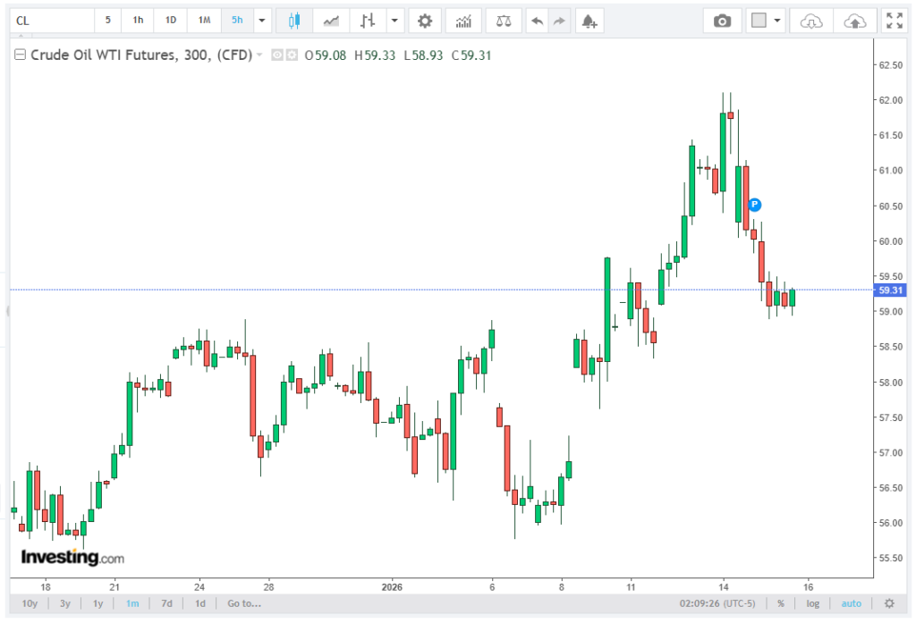Undo the last chart action
The width and height of the screenshot is (916, 623).
536,21
